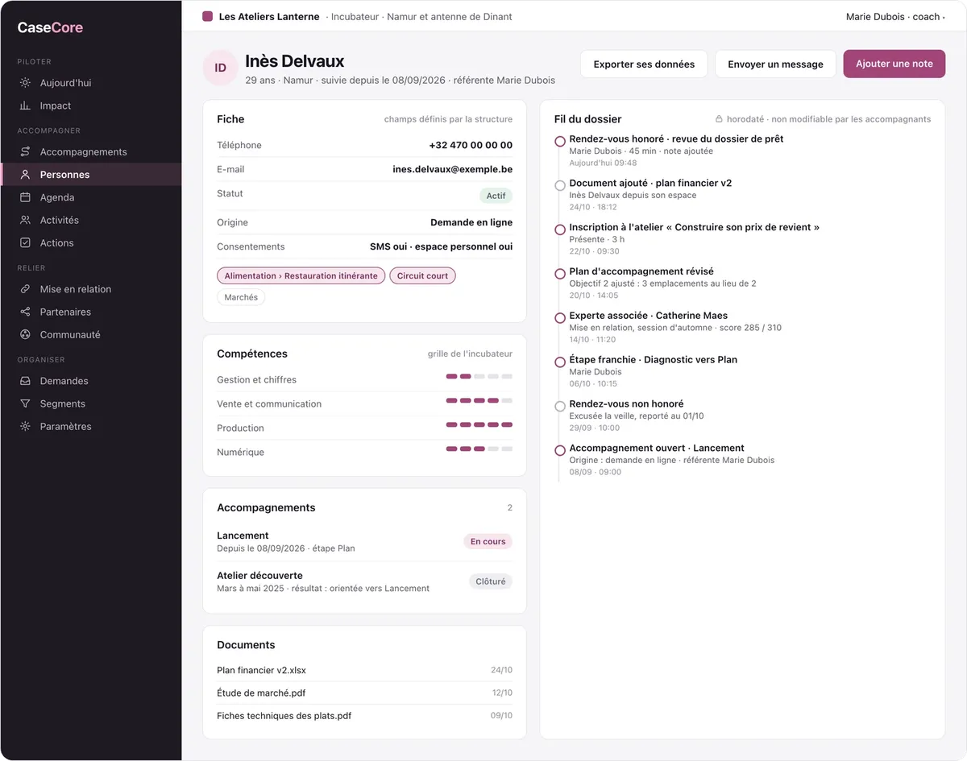Open Fiches techniques des plats.pdf
The image size is (967, 761).
coord(364,715)
